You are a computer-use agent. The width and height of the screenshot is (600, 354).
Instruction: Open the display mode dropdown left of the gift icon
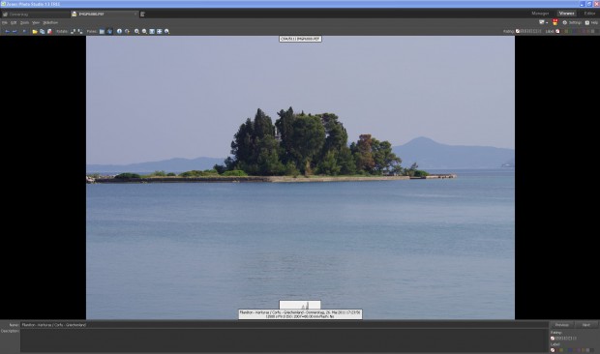point(543,22)
